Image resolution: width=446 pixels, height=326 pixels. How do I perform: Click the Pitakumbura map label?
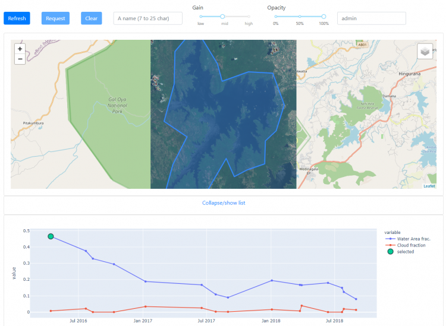[x=33, y=123]
